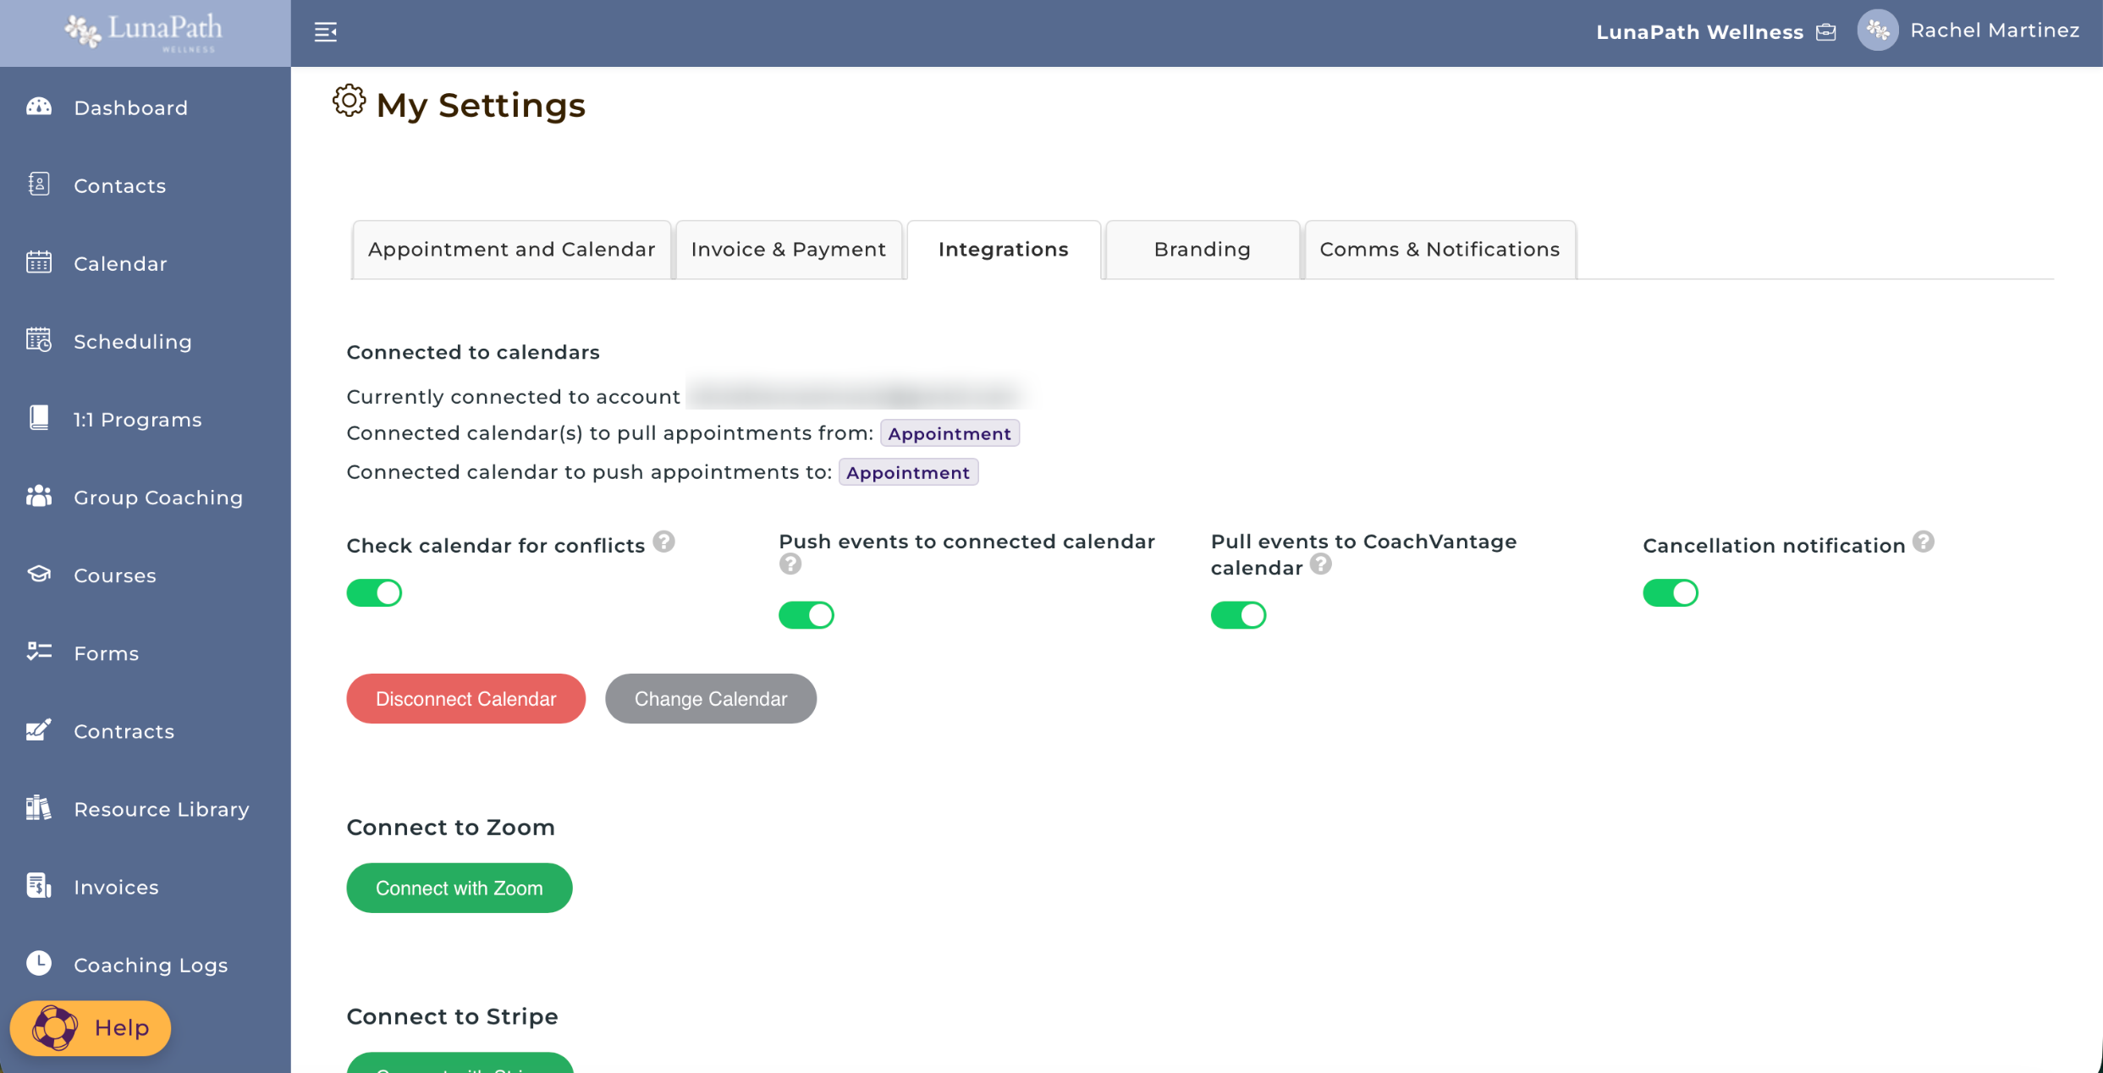Switch off Cancellation notification toggle
Image resolution: width=2103 pixels, height=1073 pixels.
click(x=1670, y=592)
